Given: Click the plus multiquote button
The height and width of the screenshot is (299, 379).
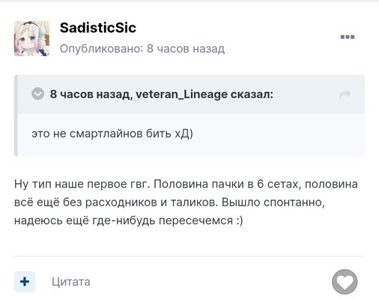Looking at the screenshot, I should [25, 282].
